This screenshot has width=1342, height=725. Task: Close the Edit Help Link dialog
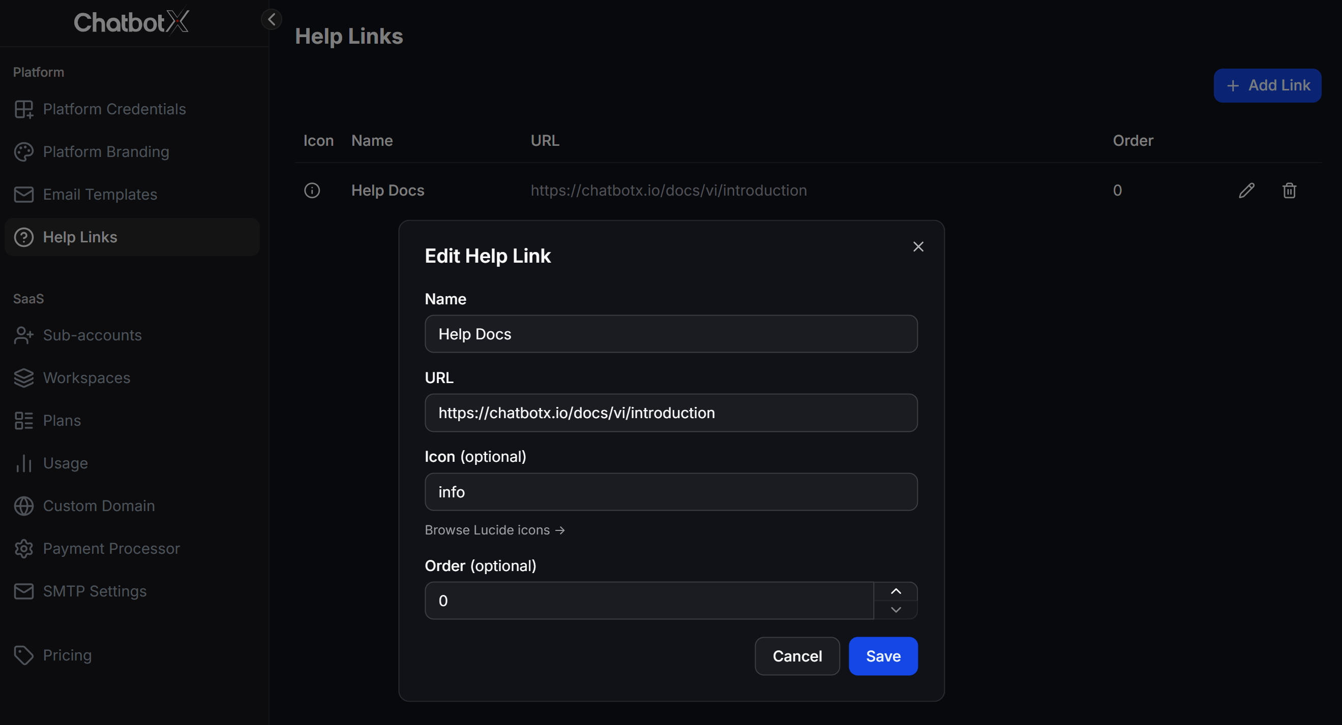pos(918,247)
